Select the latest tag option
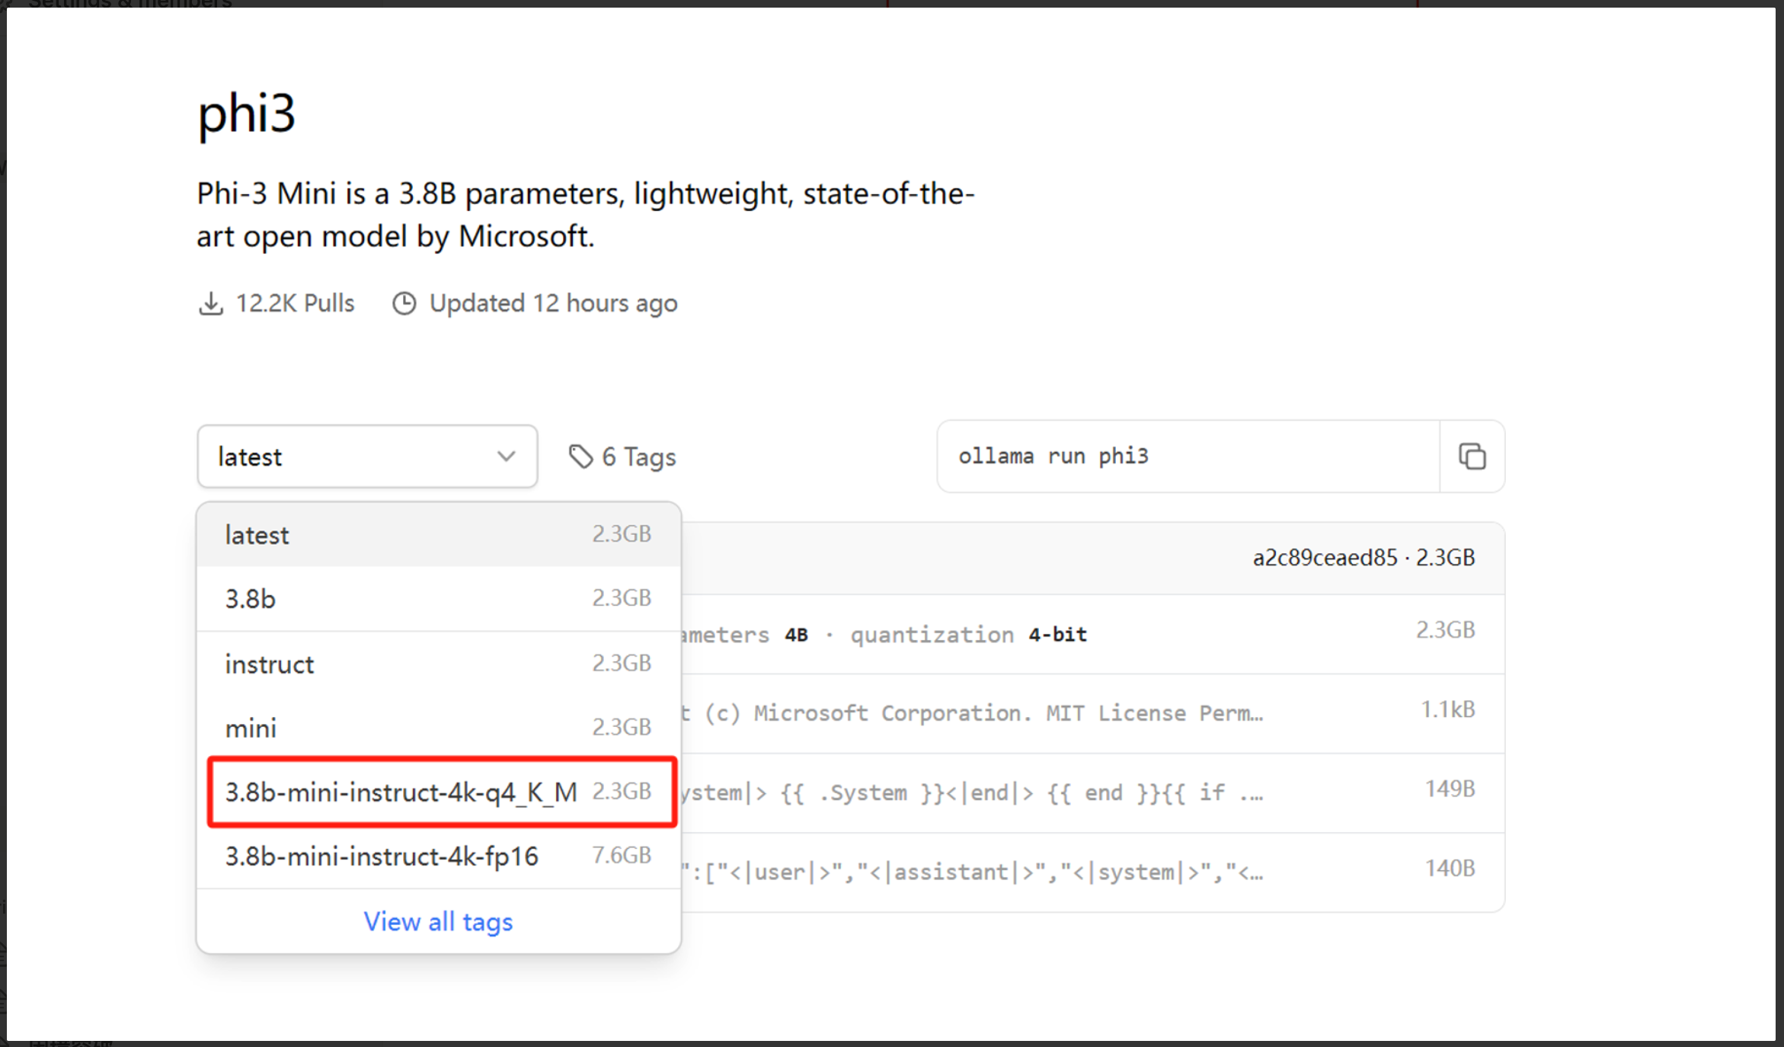Viewport: 1784px width, 1047px height. [x=438, y=535]
